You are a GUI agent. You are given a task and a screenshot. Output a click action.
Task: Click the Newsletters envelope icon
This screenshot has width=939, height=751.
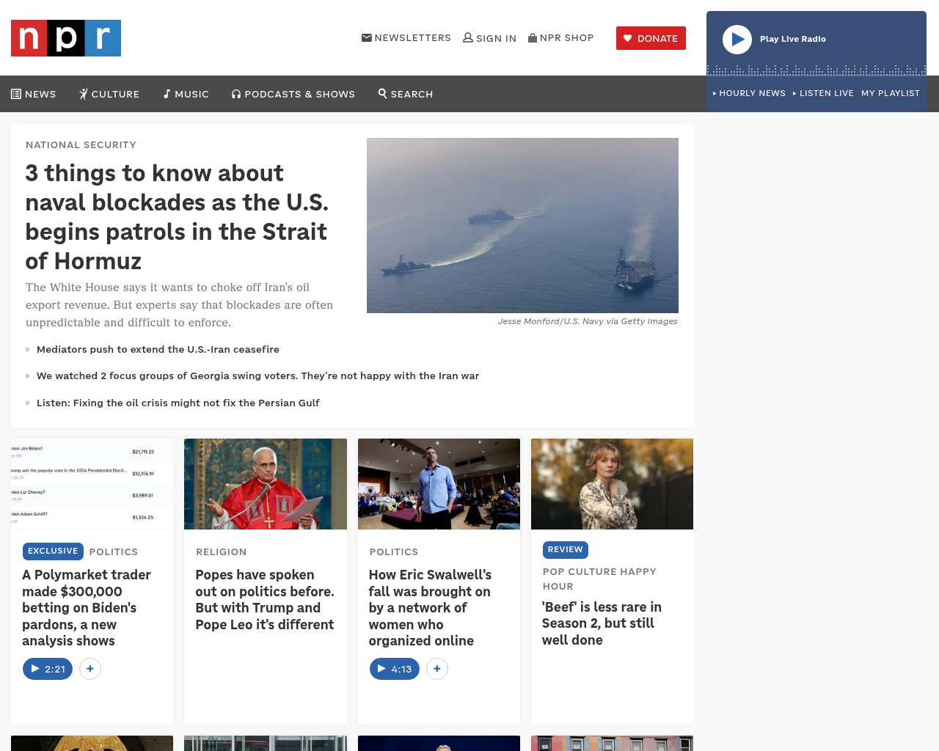(x=367, y=37)
